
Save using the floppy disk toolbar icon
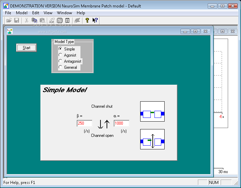click(x=17, y=20)
